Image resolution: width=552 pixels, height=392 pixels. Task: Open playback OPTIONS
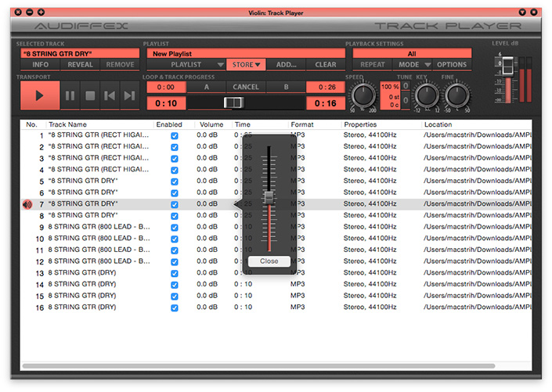tap(452, 65)
